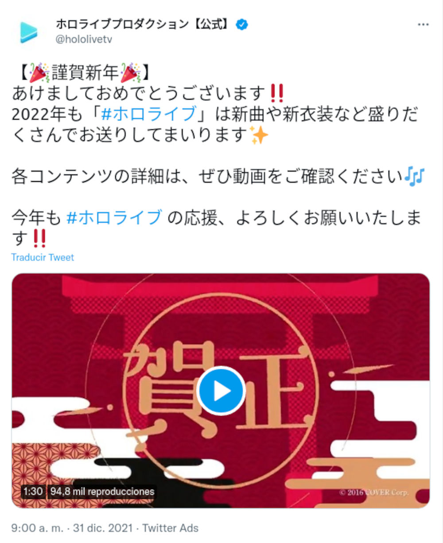Click the Twitter Ads source label
443x543 pixels.
[170, 528]
